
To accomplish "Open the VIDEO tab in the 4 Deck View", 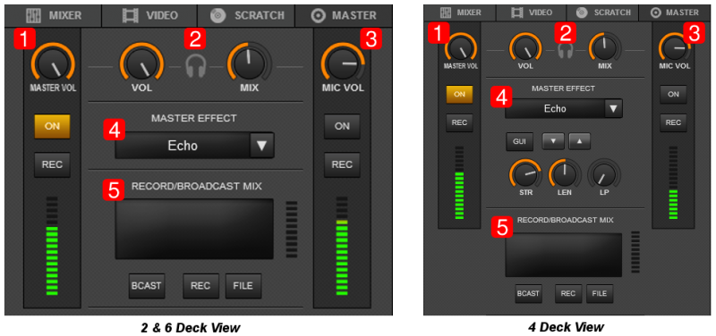I will pyautogui.click(x=531, y=13).
